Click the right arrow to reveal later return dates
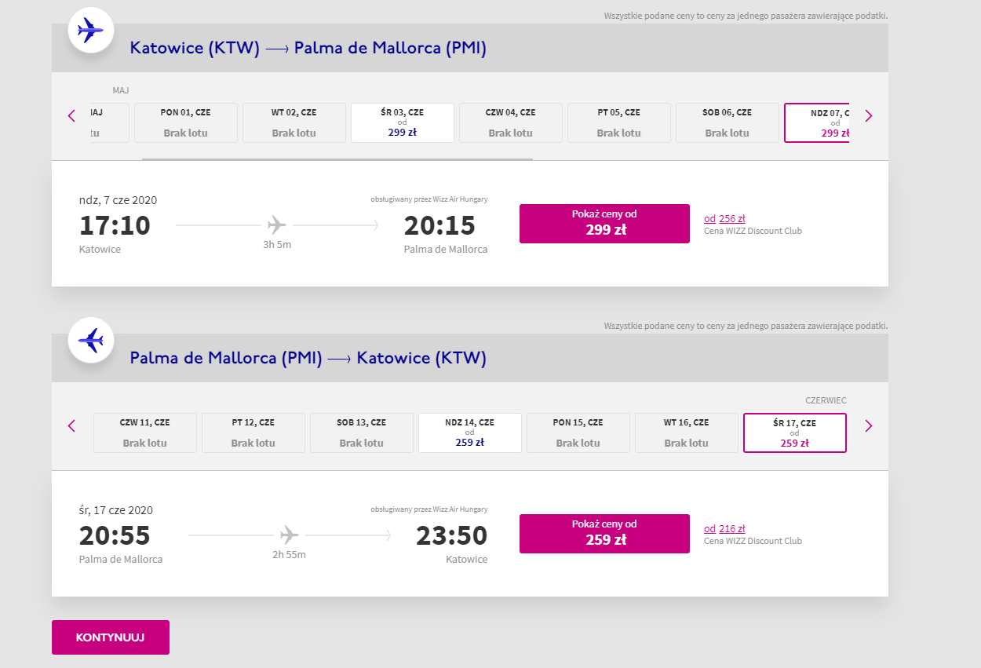Image resolution: width=981 pixels, height=668 pixels. tap(868, 425)
